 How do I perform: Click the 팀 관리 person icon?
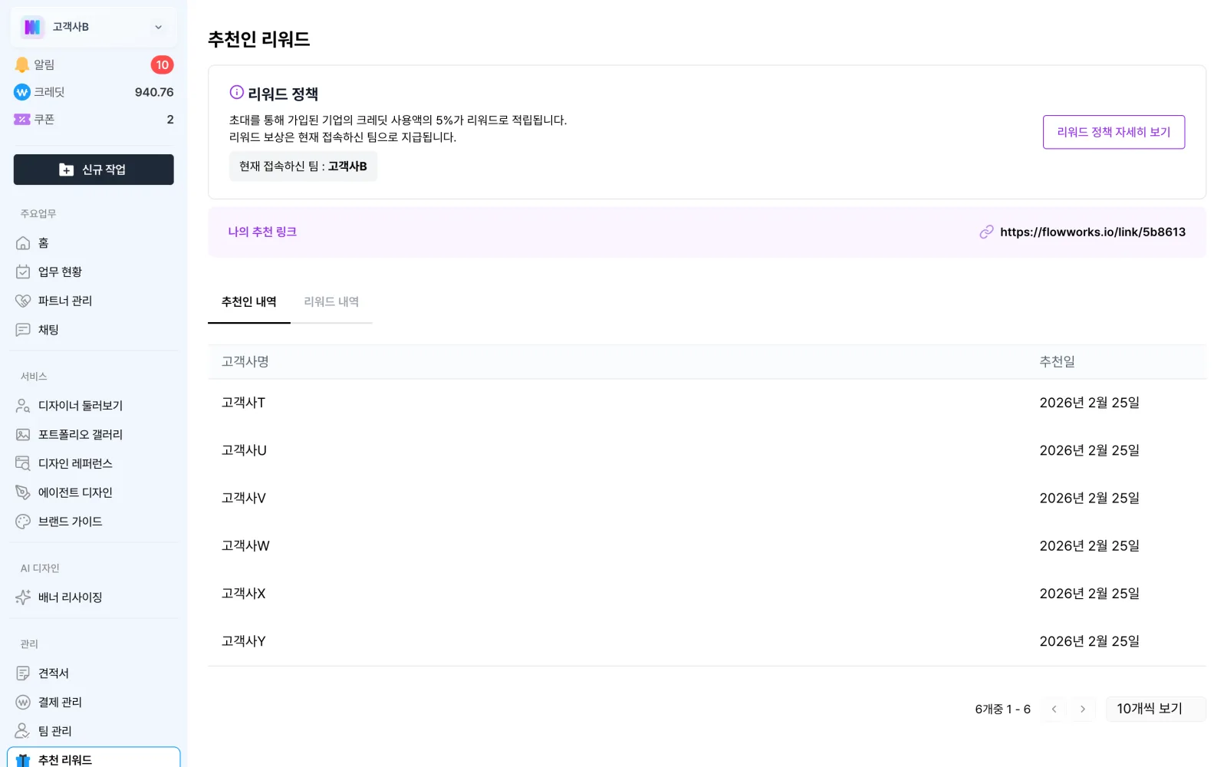click(x=23, y=731)
